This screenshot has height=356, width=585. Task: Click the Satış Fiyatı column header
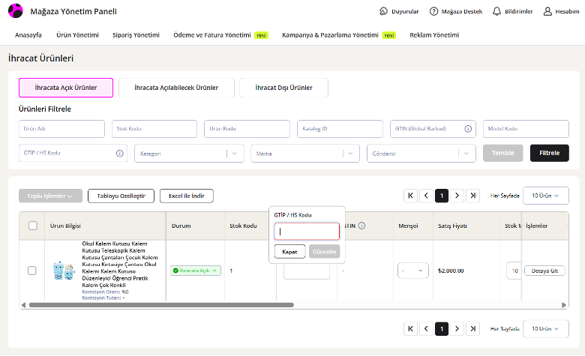(x=452, y=226)
